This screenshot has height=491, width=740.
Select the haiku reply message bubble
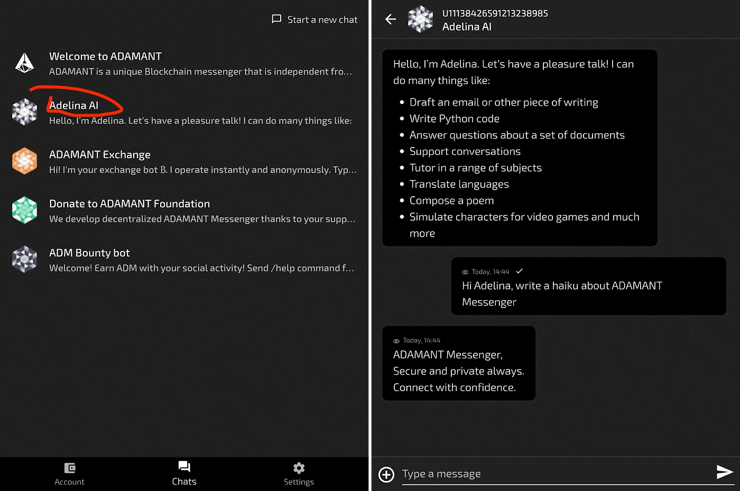(459, 363)
